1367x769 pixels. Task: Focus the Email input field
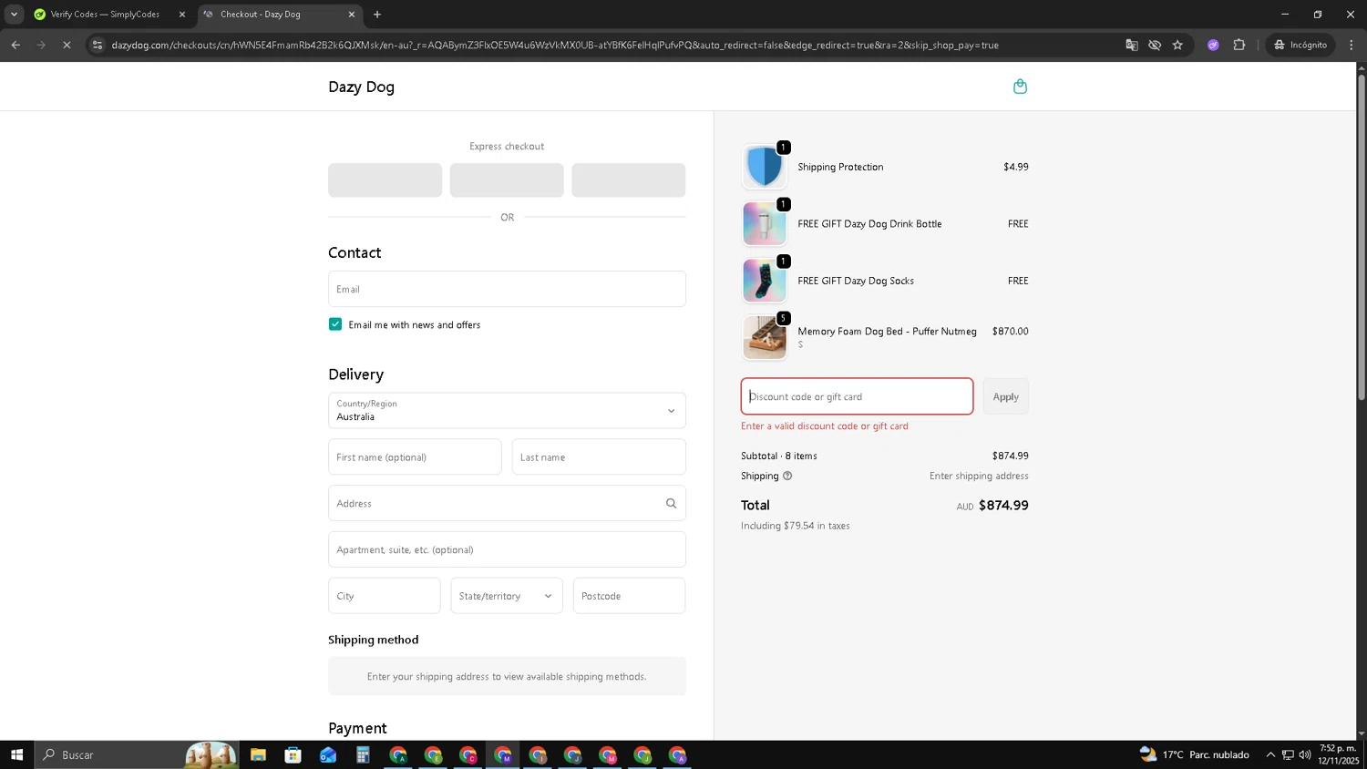pos(507,289)
